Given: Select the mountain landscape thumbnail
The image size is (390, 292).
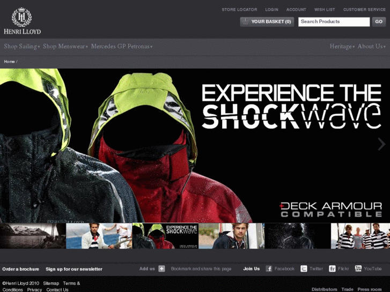Looking at the screenshot, I should point(33,236).
